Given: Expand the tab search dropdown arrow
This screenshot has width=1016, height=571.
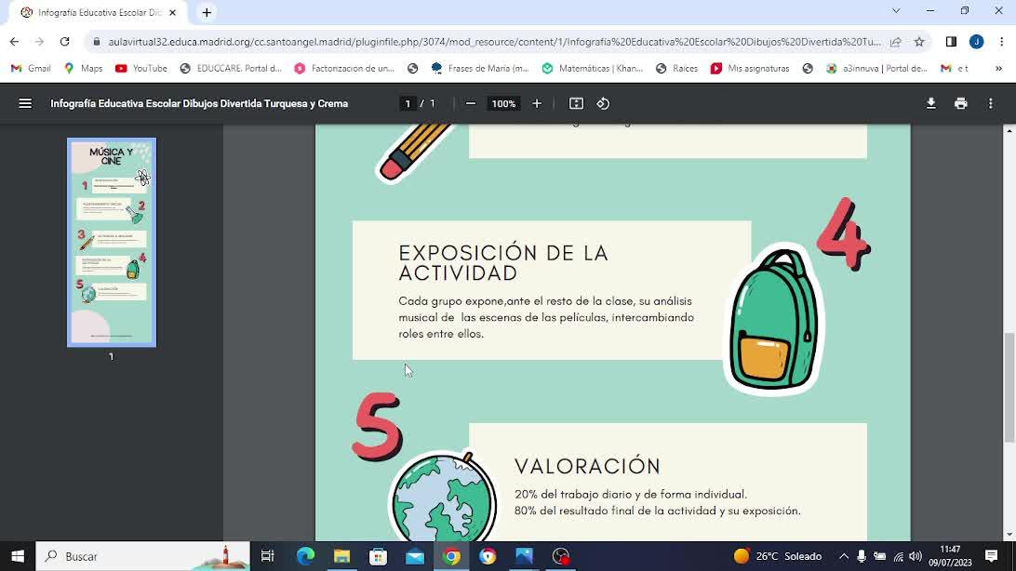Looking at the screenshot, I should click(896, 11).
